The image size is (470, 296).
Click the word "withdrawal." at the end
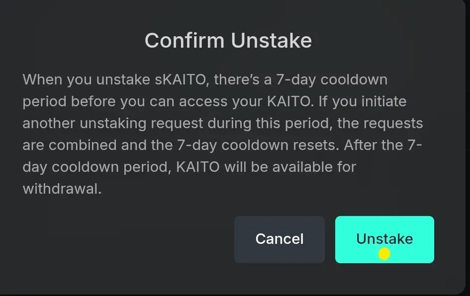62,189
